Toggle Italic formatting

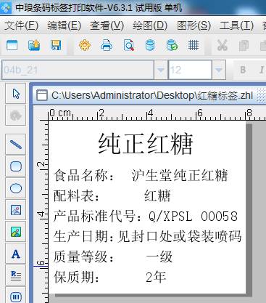[x=262, y=70]
